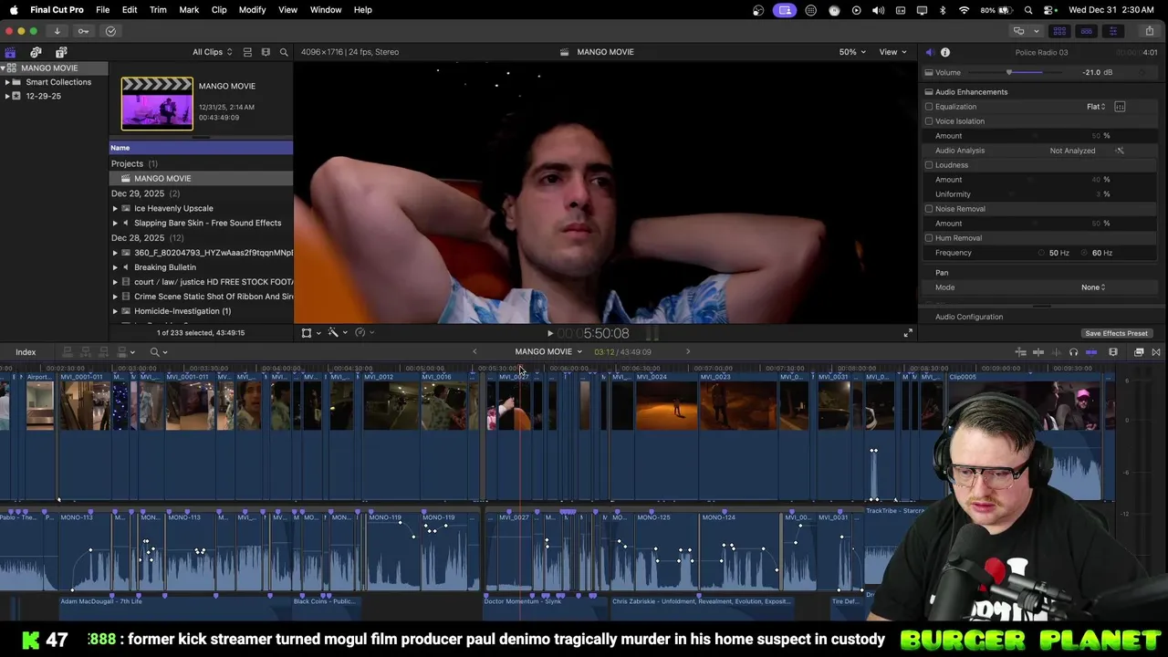This screenshot has height=657, width=1168.
Task: Open the 50% zoom dropdown
Action: 853,52
